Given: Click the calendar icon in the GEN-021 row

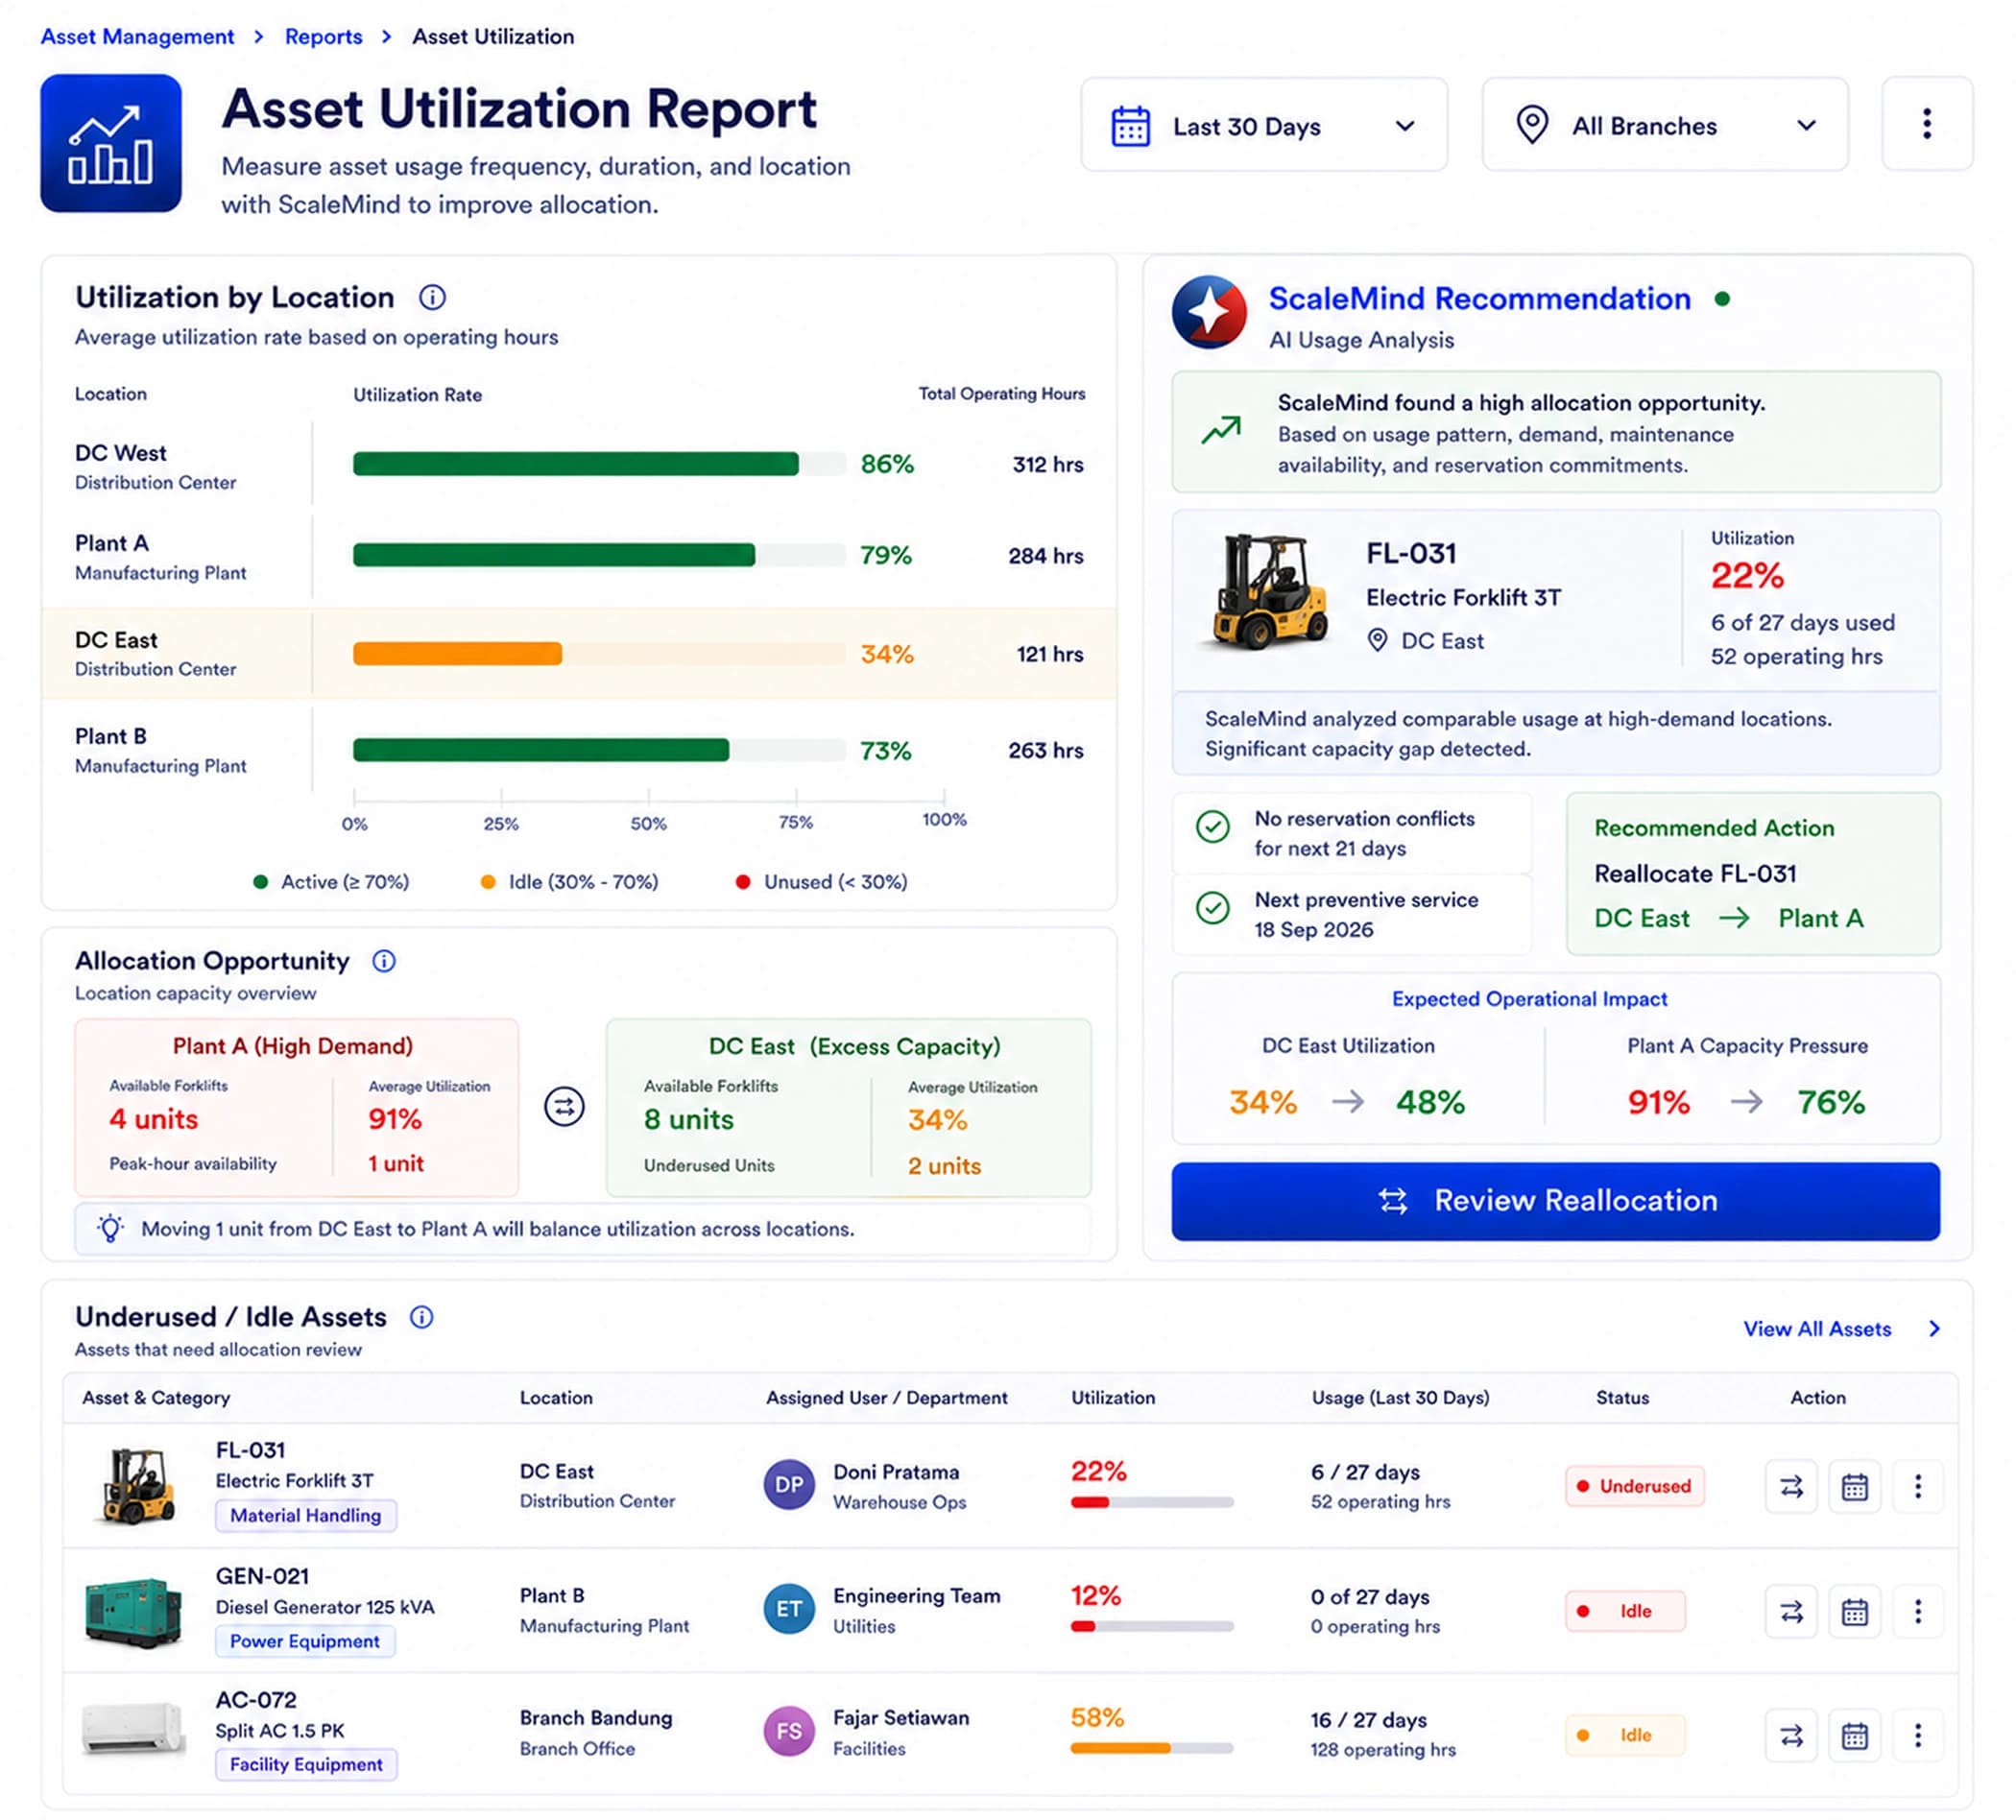Looking at the screenshot, I should (x=1855, y=1612).
